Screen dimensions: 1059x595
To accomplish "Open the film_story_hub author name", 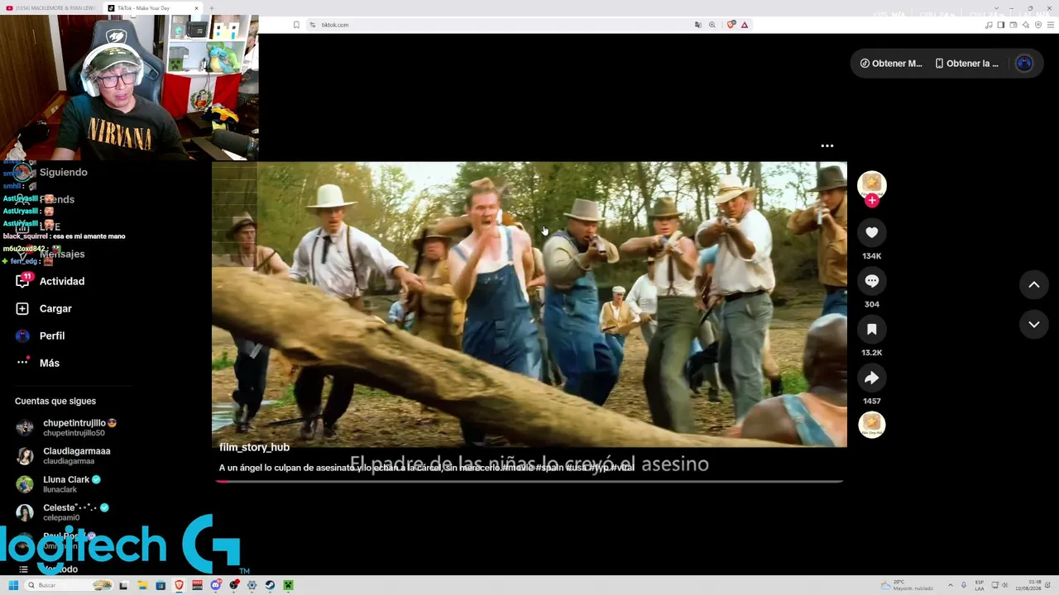I will pos(254,447).
